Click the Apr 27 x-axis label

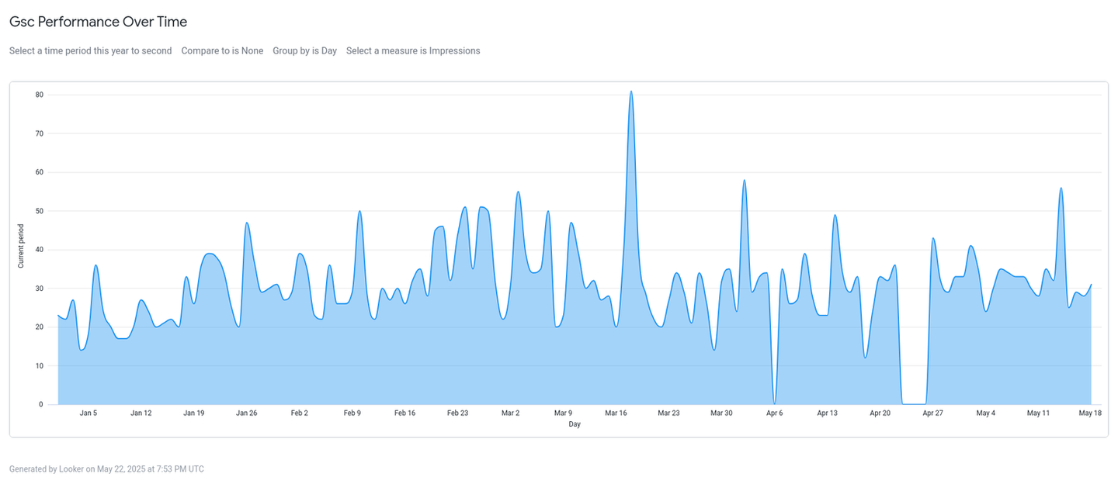(x=933, y=413)
